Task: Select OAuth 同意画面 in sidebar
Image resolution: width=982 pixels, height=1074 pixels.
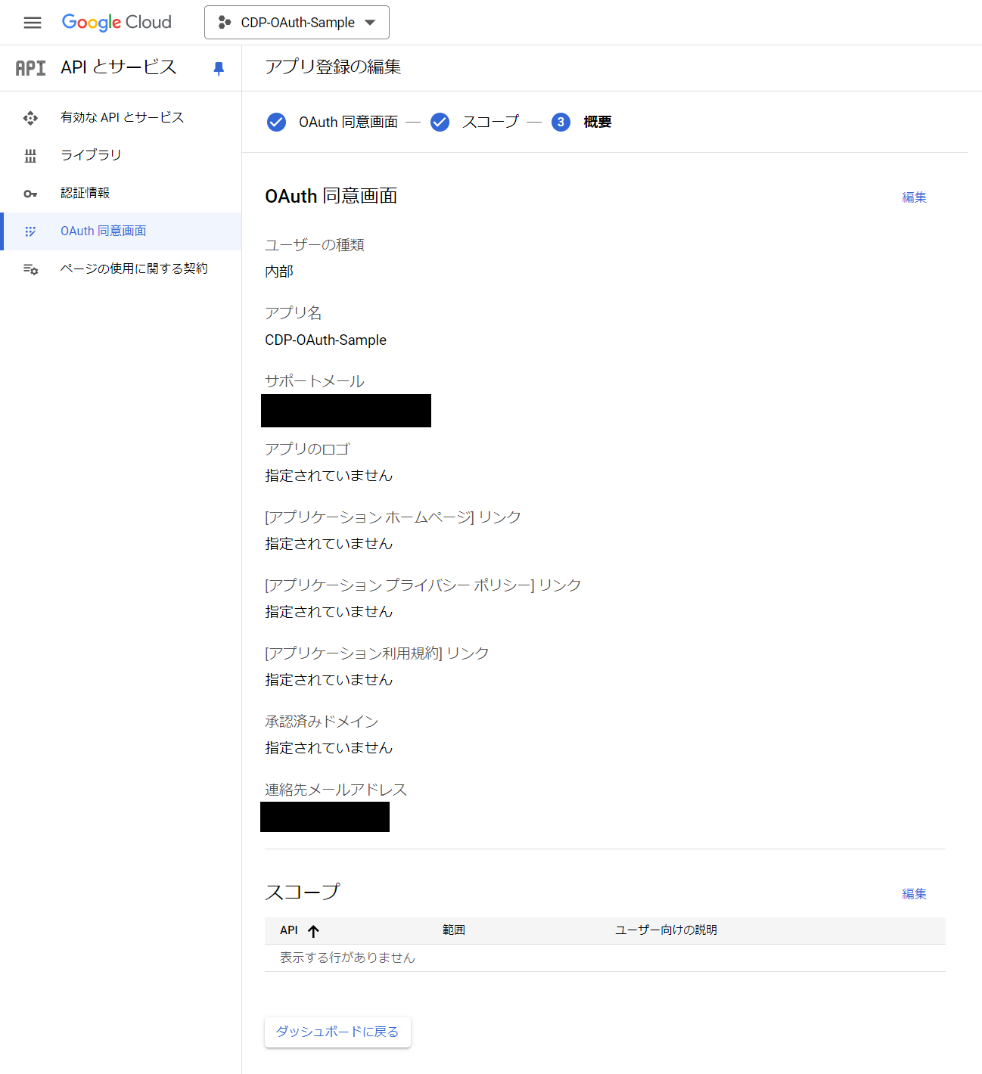Action: [121, 231]
